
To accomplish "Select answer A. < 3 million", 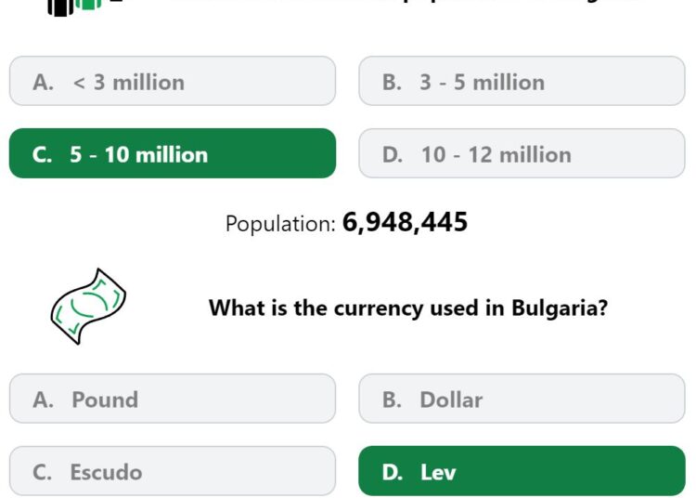I will tap(173, 81).
